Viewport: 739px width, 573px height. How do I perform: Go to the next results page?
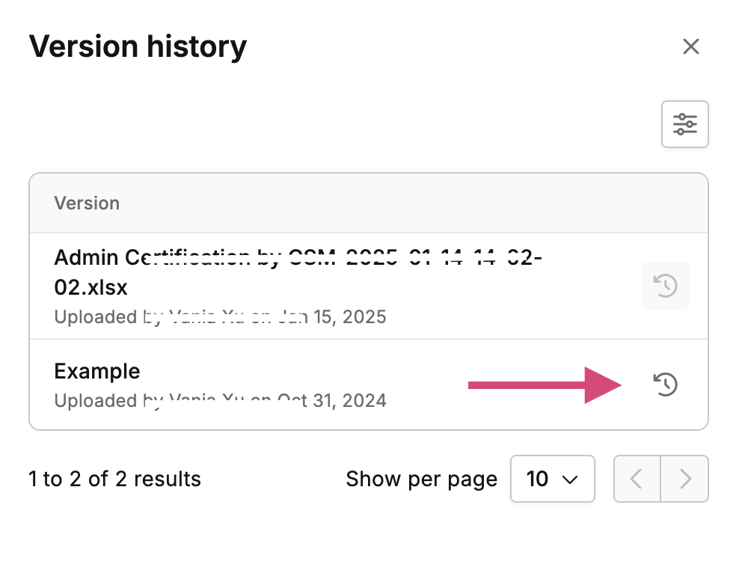(x=685, y=479)
